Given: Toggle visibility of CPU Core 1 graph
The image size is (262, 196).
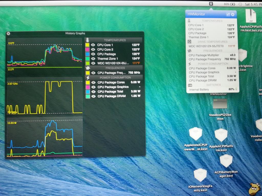Looking at the screenshot, I should pos(93,45).
